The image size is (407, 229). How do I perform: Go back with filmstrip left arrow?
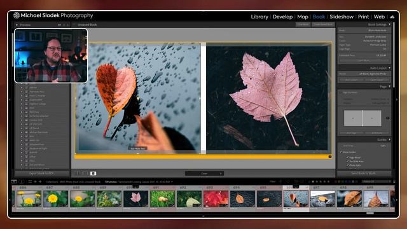tap(36, 181)
